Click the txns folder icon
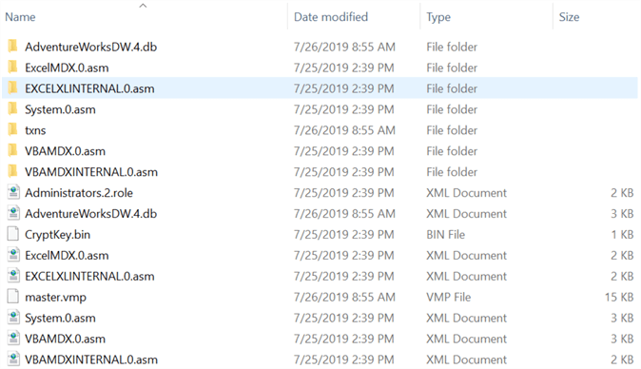The height and width of the screenshot is (369, 641). pos(12,129)
